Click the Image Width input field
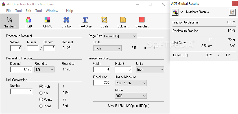Viewport: 238px width, 114px height. [x=102, y=70]
